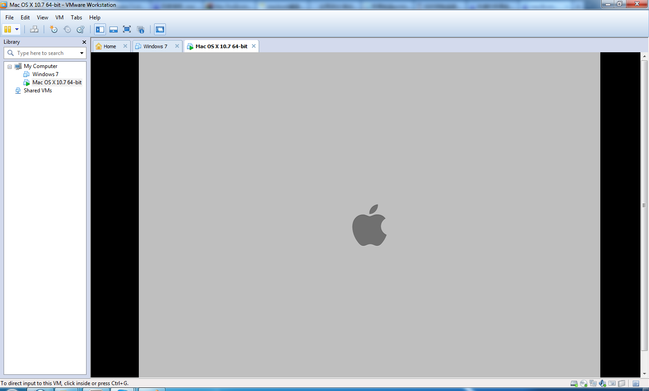The width and height of the screenshot is (649, 391).
Task: Open the power options dropdown arrow
Action: coord(17,29)
